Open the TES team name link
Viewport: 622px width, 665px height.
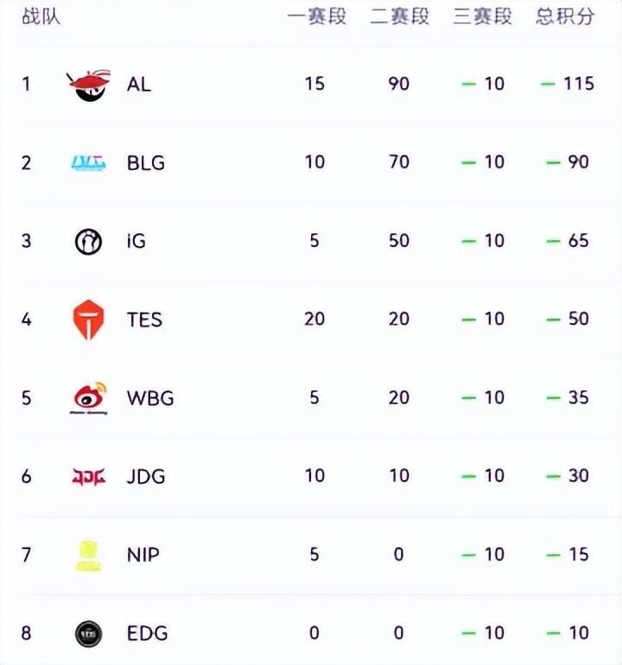pyautogui.click(x=144, y=320)
